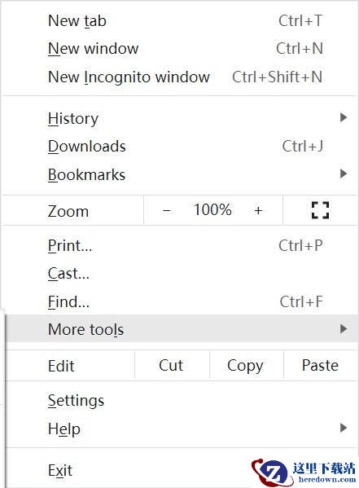
Task: Expand the Help submenu arrow
Action: (x=344, y=428)
